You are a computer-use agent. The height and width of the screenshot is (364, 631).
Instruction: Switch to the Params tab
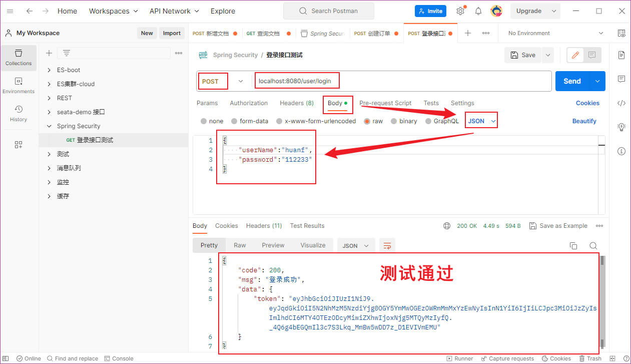point(207,103)
